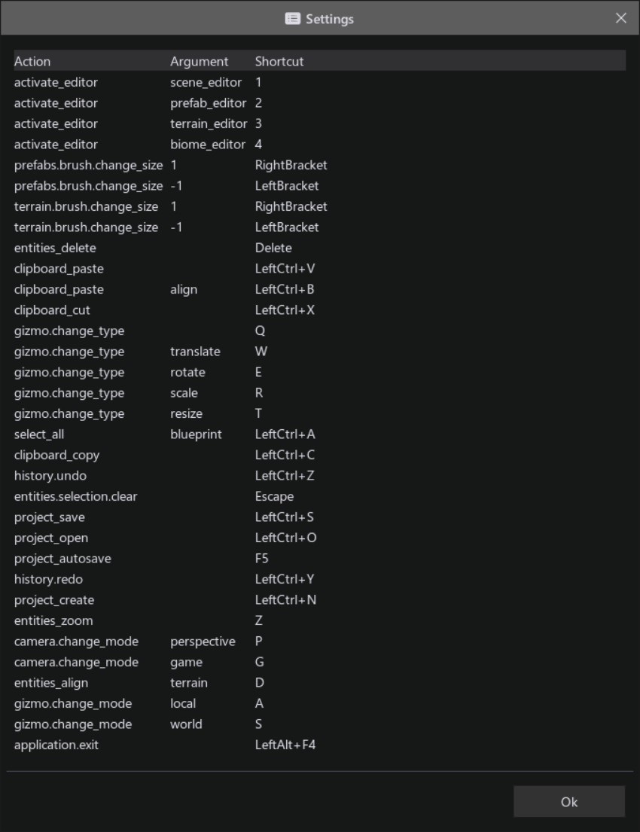Click the project_autosave F5 shortcut
640x832 pixels.
point(151,558)
